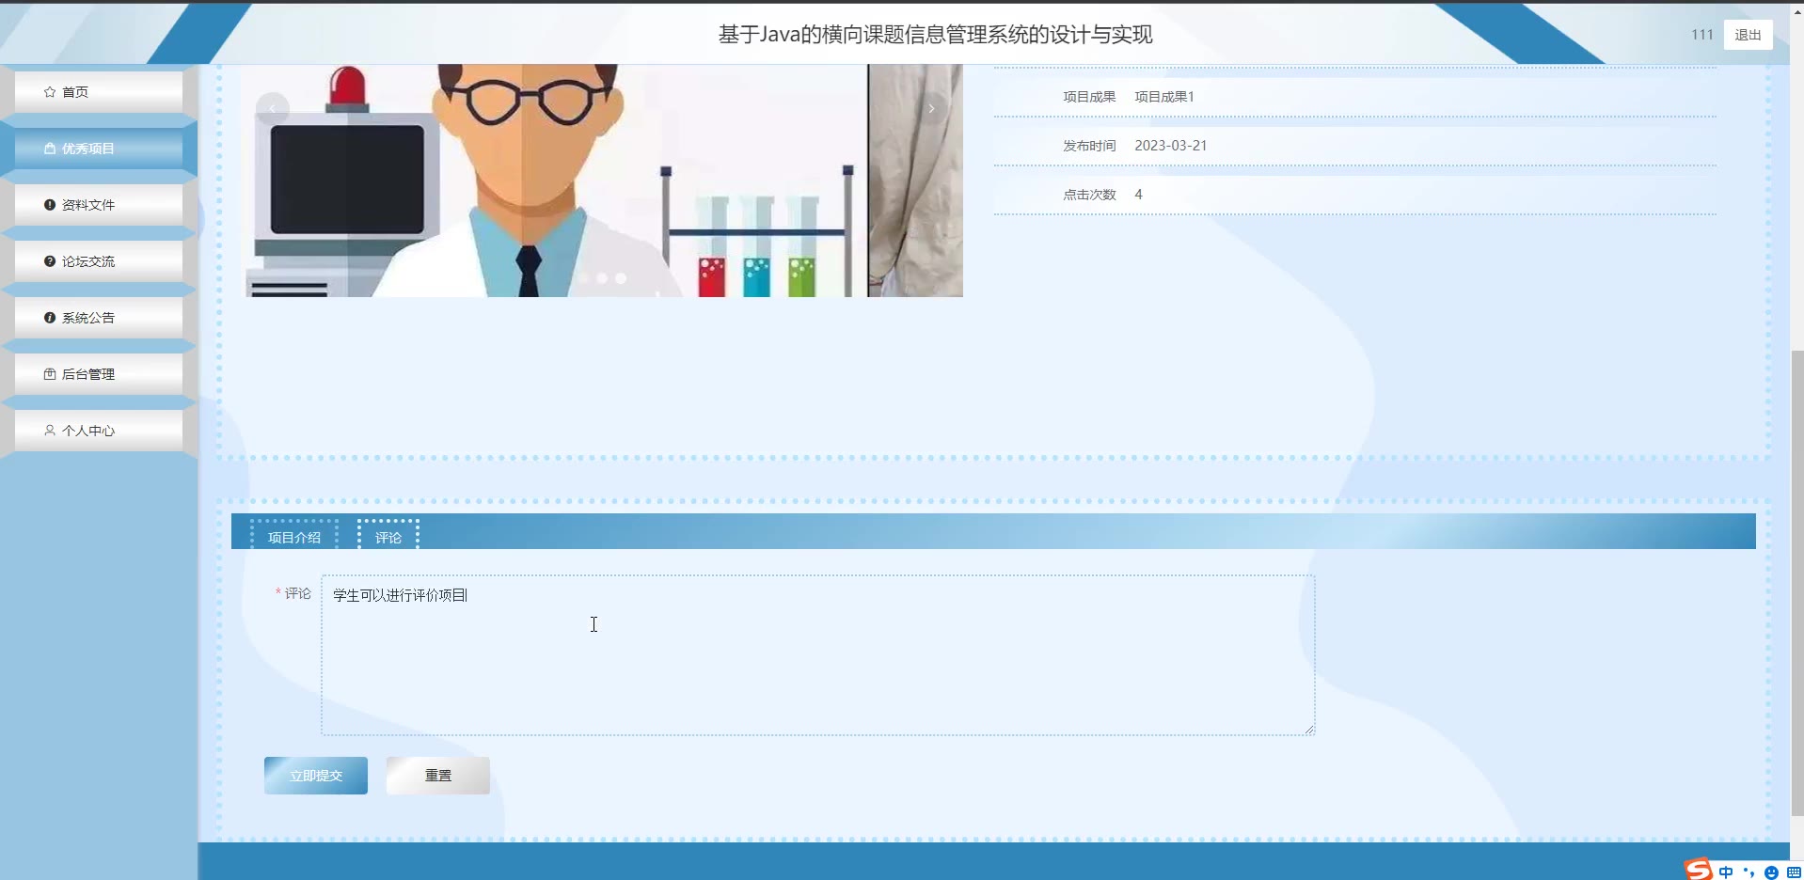Toggle Chinese input mode 中 icon
Viewport: 1804px width, 880px height.
1726,872
